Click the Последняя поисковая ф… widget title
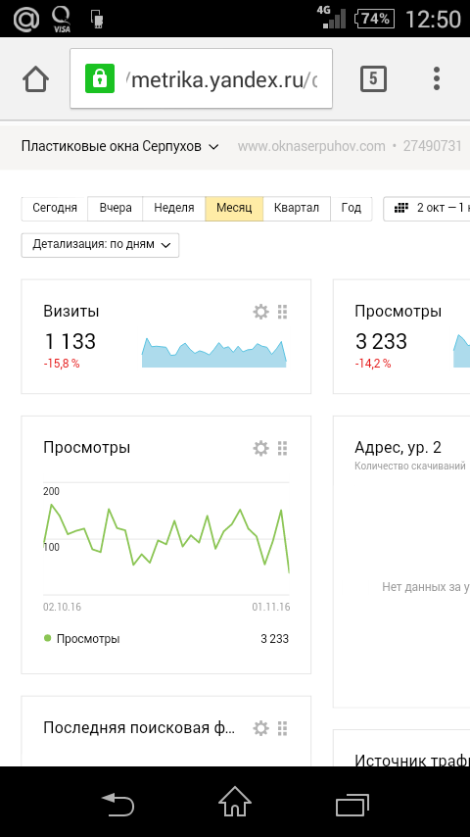470x837 pixels. click(139, 728)
